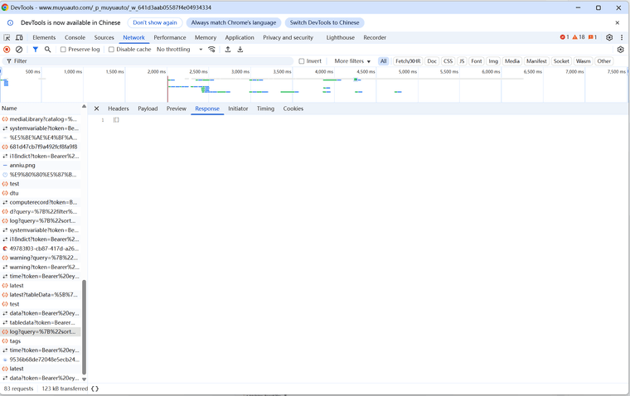Click the issues count flag icon
Screen dimensions: 630x396
[x=593, y=37]
